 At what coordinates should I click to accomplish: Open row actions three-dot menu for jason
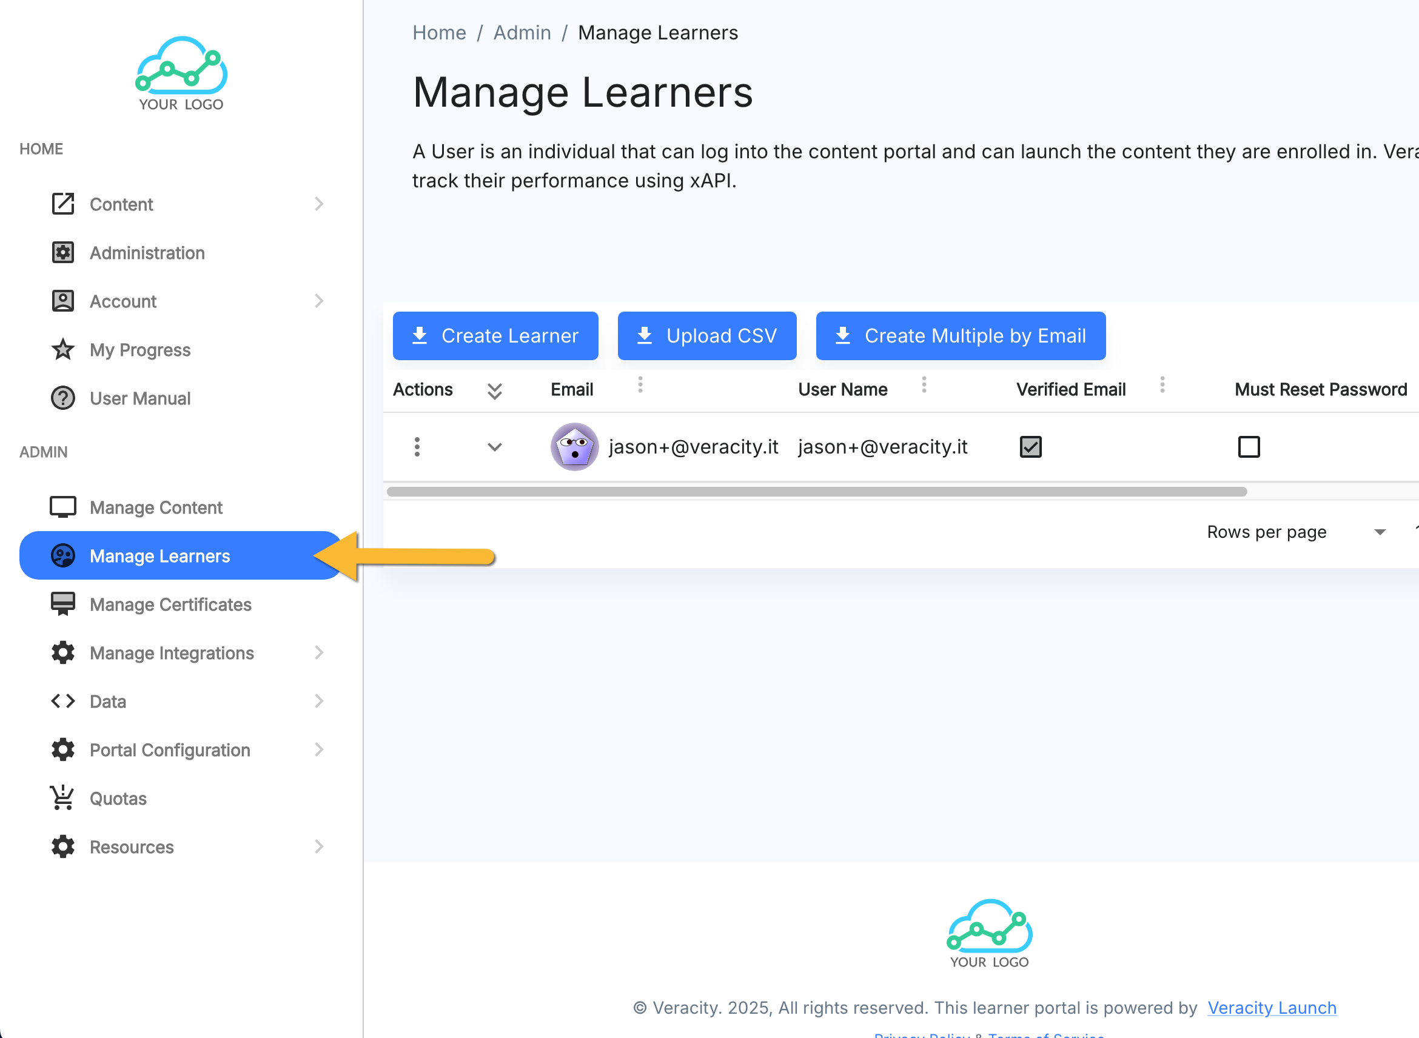(417, 447)
